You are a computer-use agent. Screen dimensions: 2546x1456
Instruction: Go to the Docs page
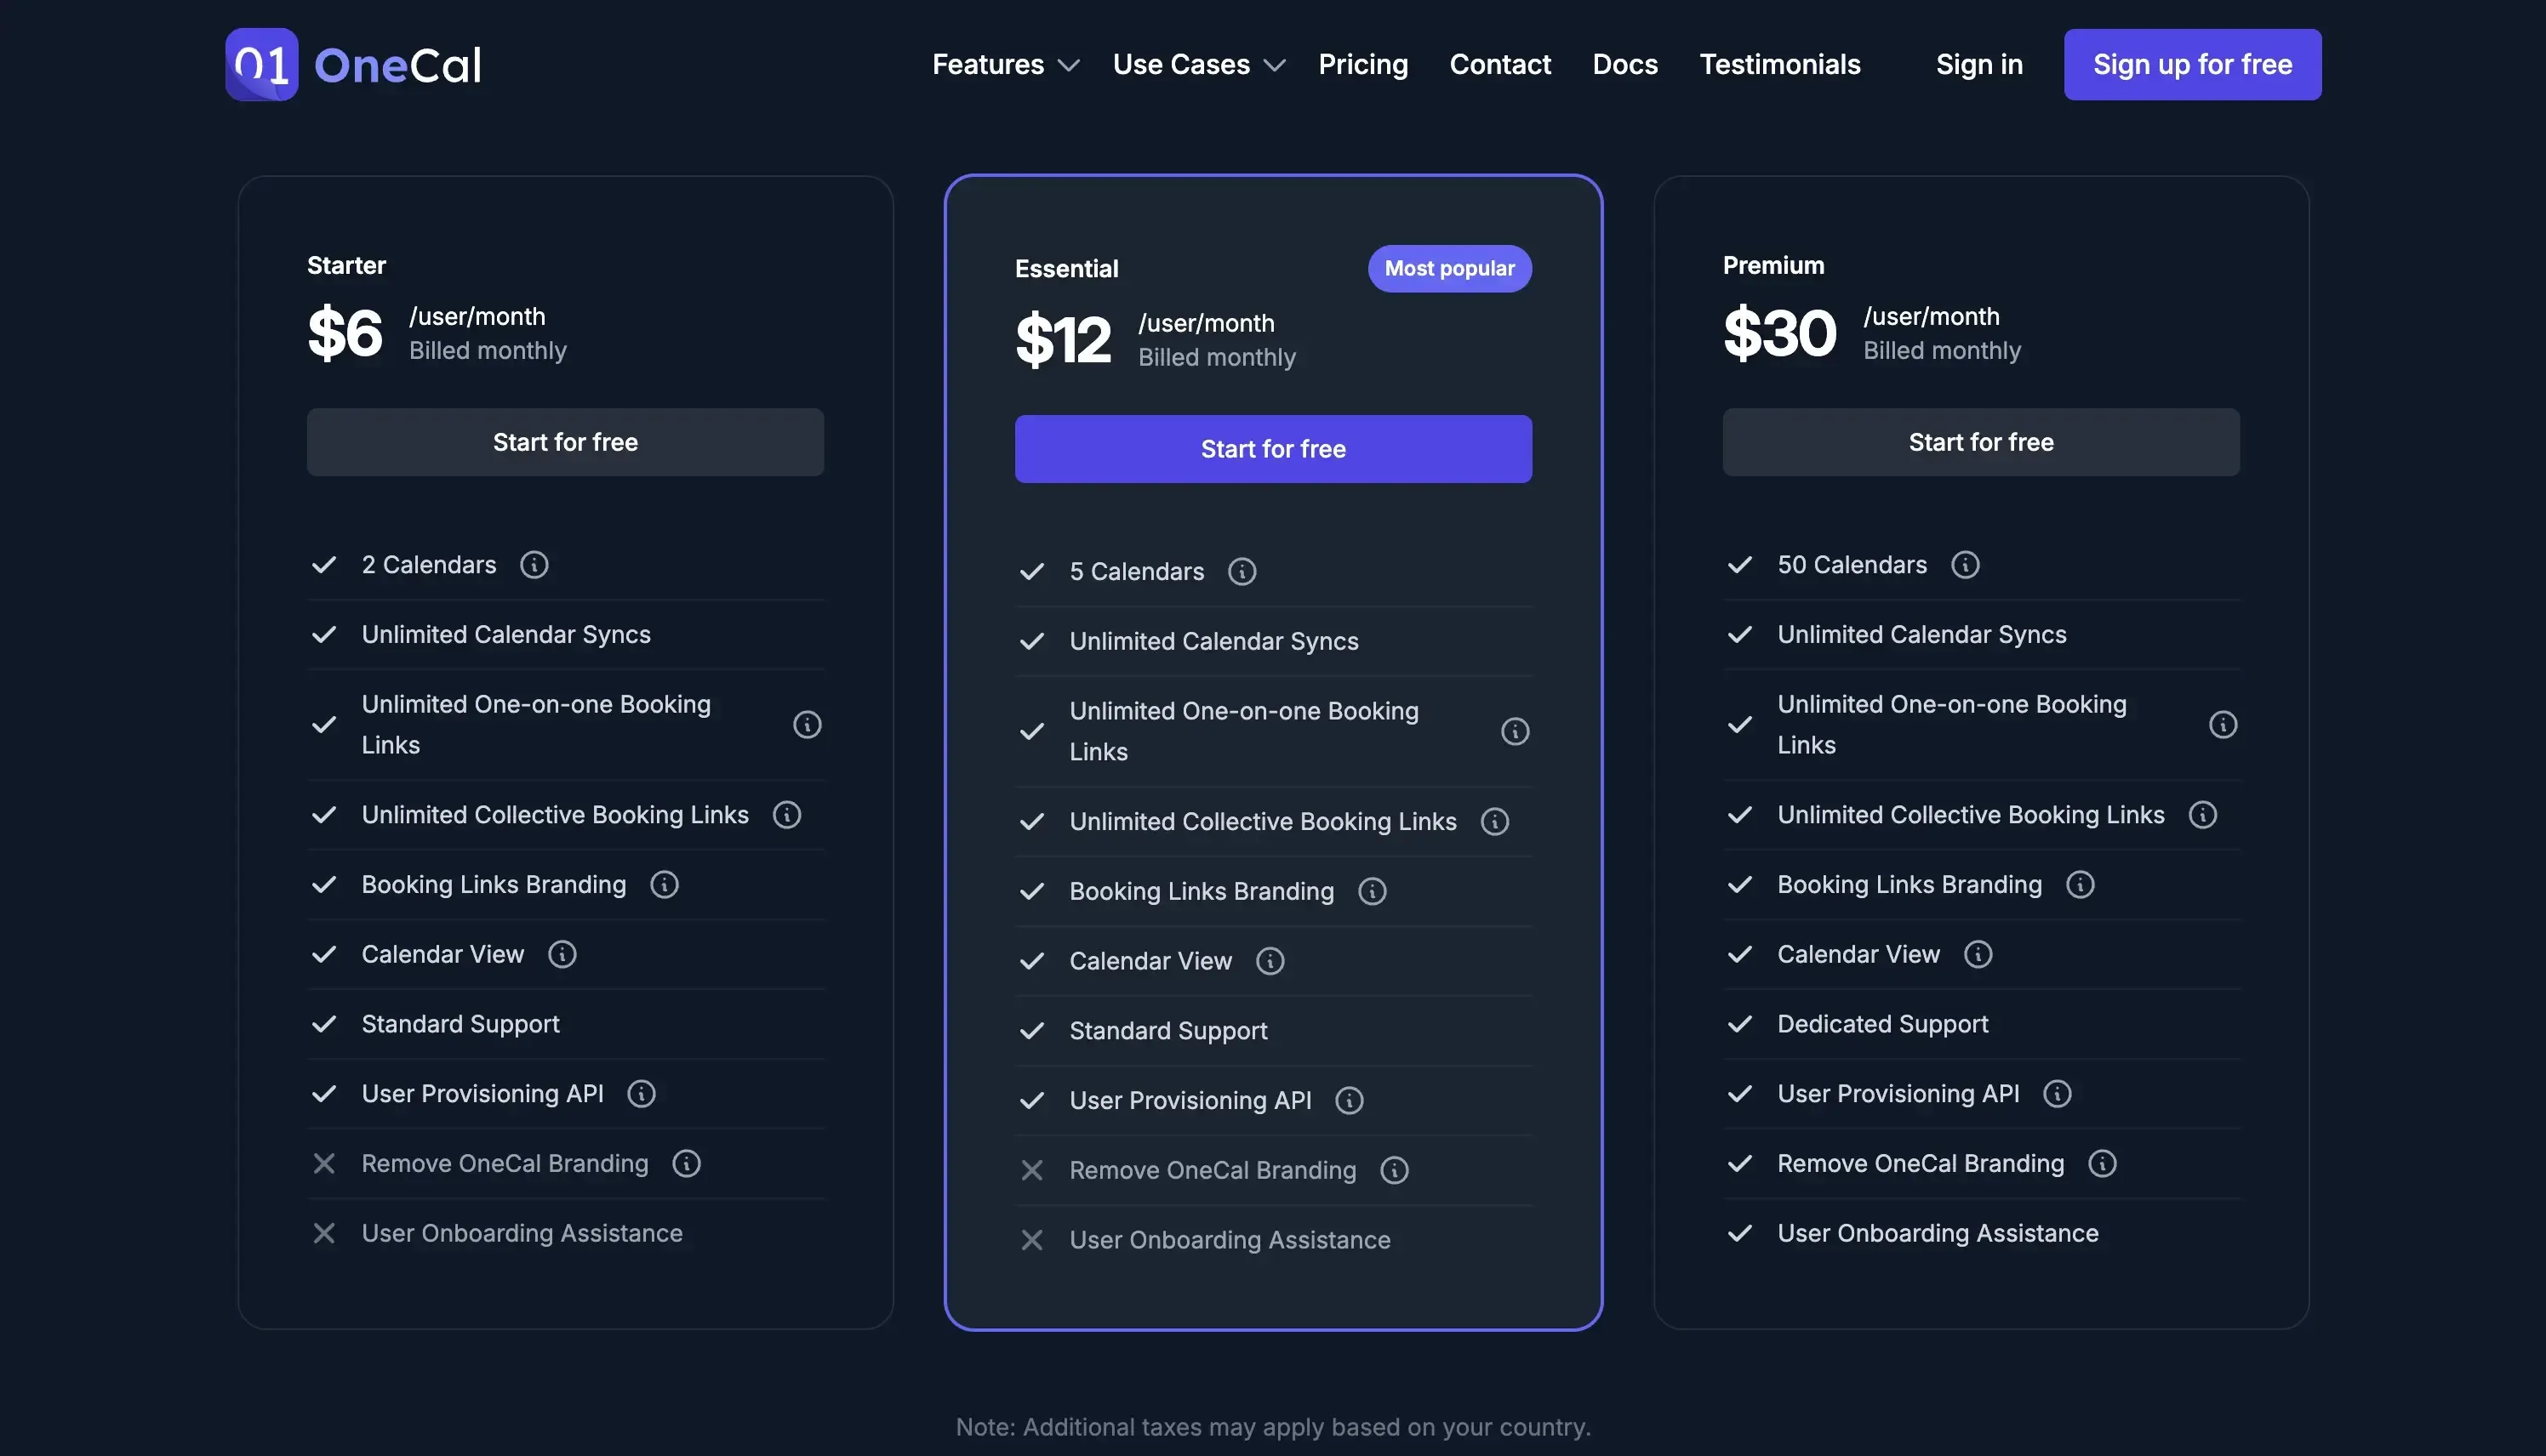(1624, 64)
